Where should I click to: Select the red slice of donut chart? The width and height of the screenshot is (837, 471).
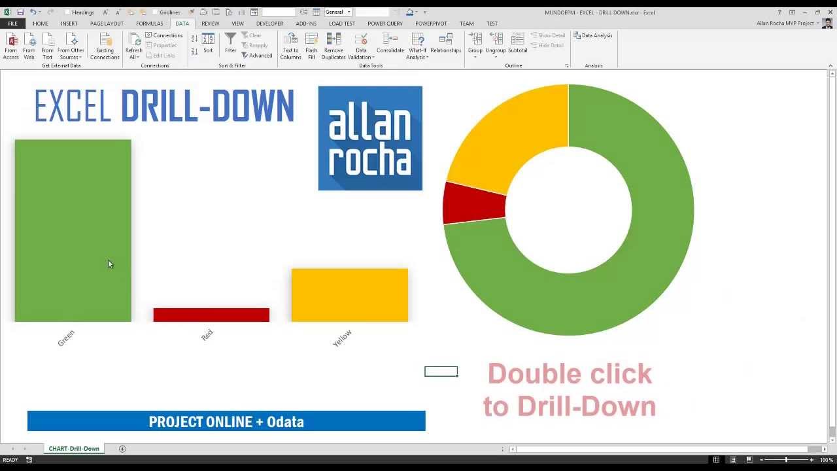tap(473, 203)
